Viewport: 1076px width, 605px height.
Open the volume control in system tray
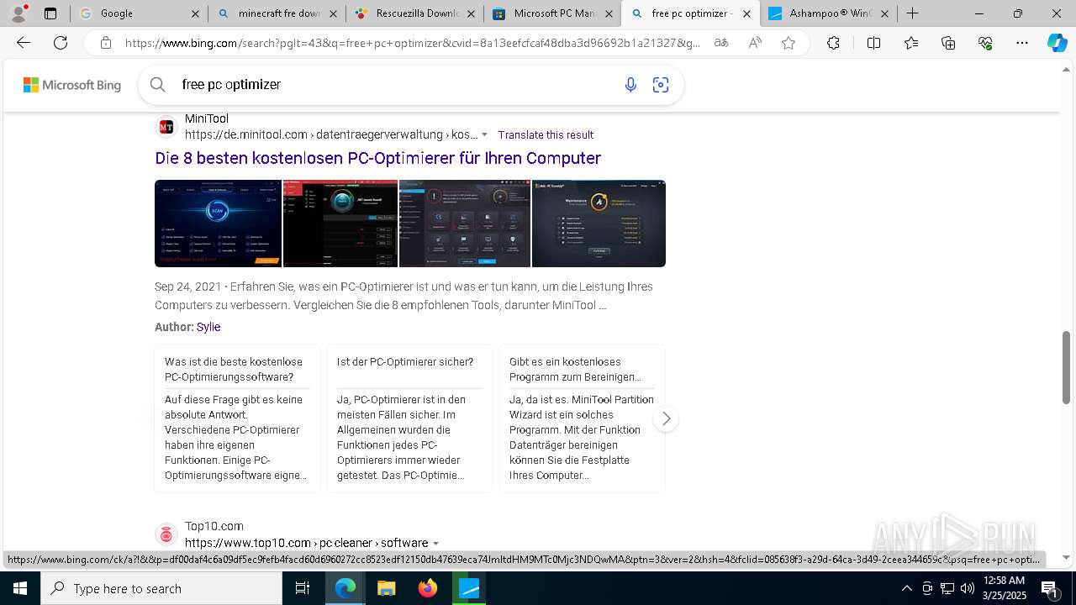click(967, 588)
